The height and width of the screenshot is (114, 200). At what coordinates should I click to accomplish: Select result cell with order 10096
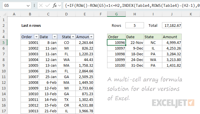coord(116,43)
